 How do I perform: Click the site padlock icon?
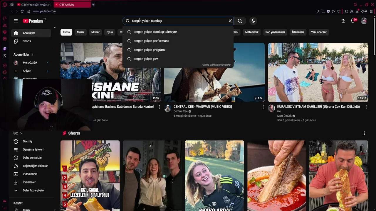[x=28, y=11]
